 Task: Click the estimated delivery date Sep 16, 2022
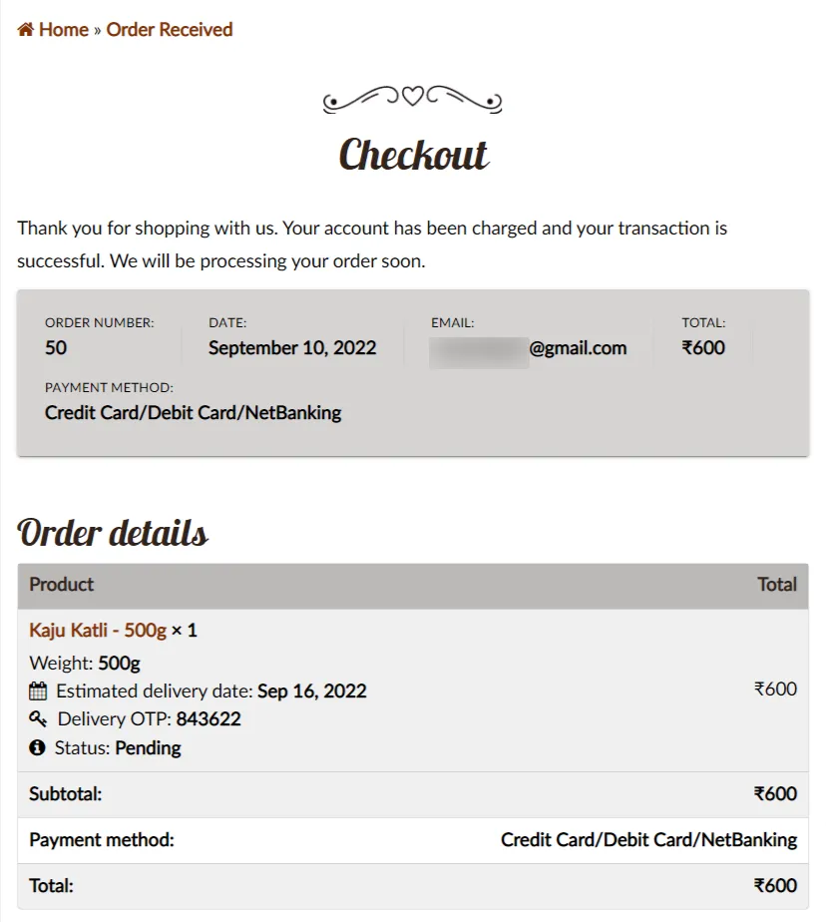coord(312,691)
